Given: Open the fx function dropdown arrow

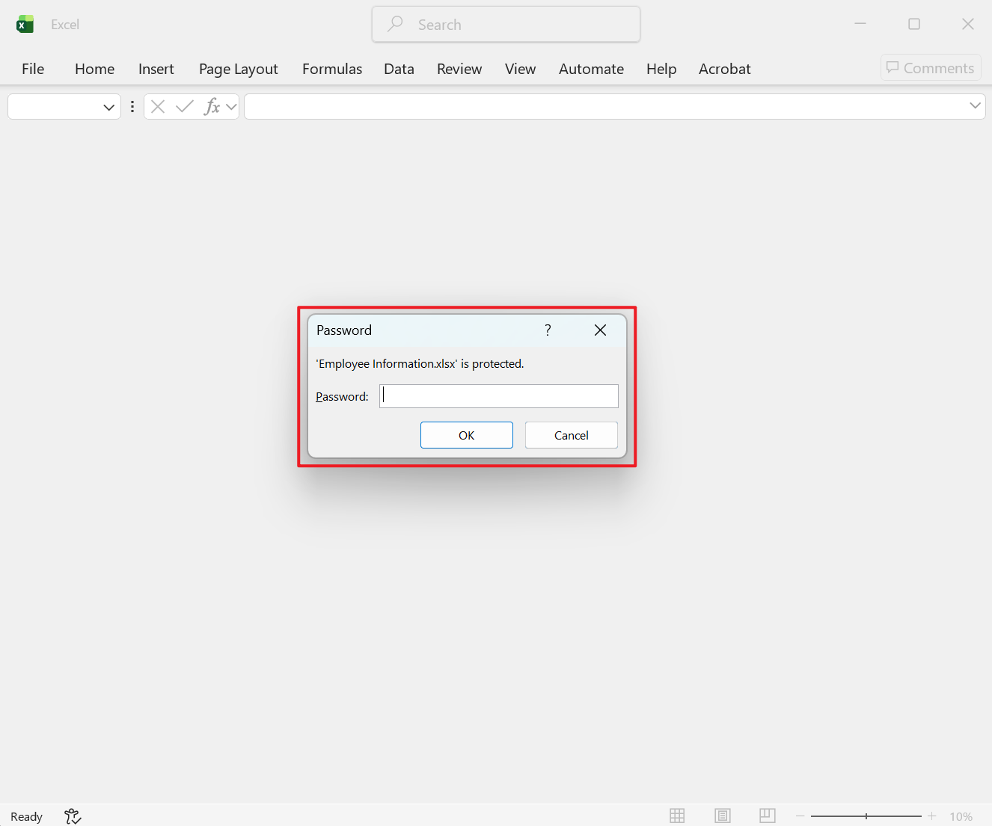Looking at the screenshot, I should (230, 106).
